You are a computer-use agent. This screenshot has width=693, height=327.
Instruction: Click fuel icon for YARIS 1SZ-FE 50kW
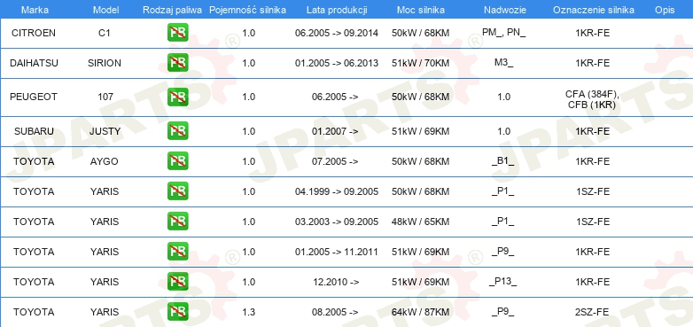[177, 191]
